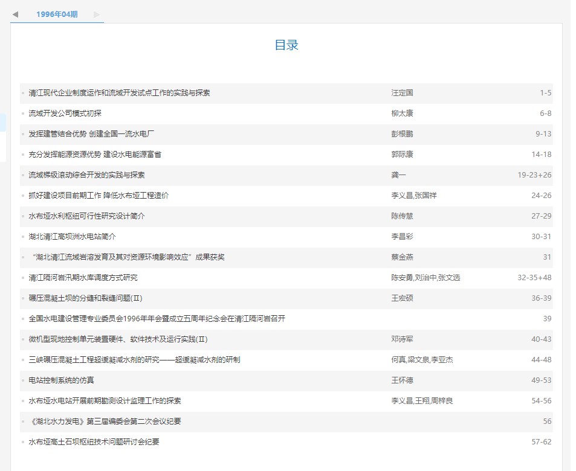This screenshot has height=471, width=576.
Task: Go to the previous issue with left arrow
Action: tap(15, 14)
